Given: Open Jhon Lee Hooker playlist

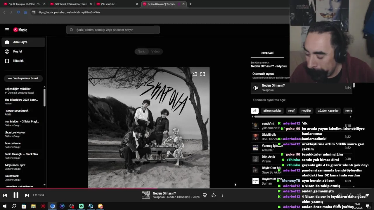Looking at the screenshot, I should (x=22, y=134).
